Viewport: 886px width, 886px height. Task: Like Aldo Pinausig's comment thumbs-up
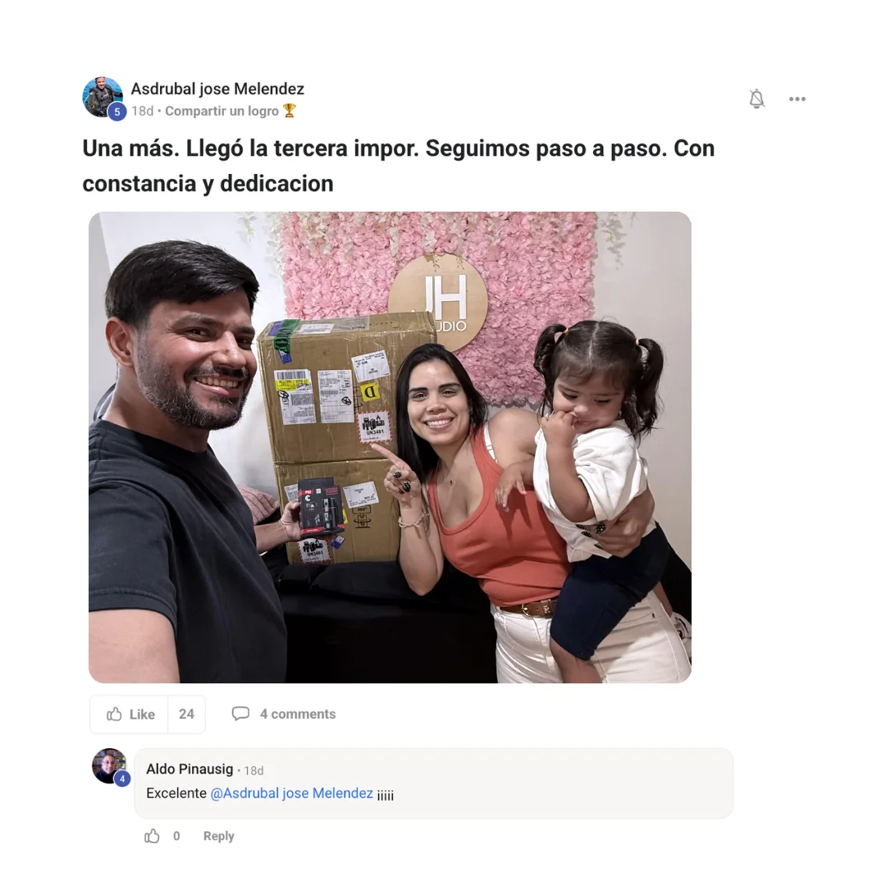[x=152, y=836]
